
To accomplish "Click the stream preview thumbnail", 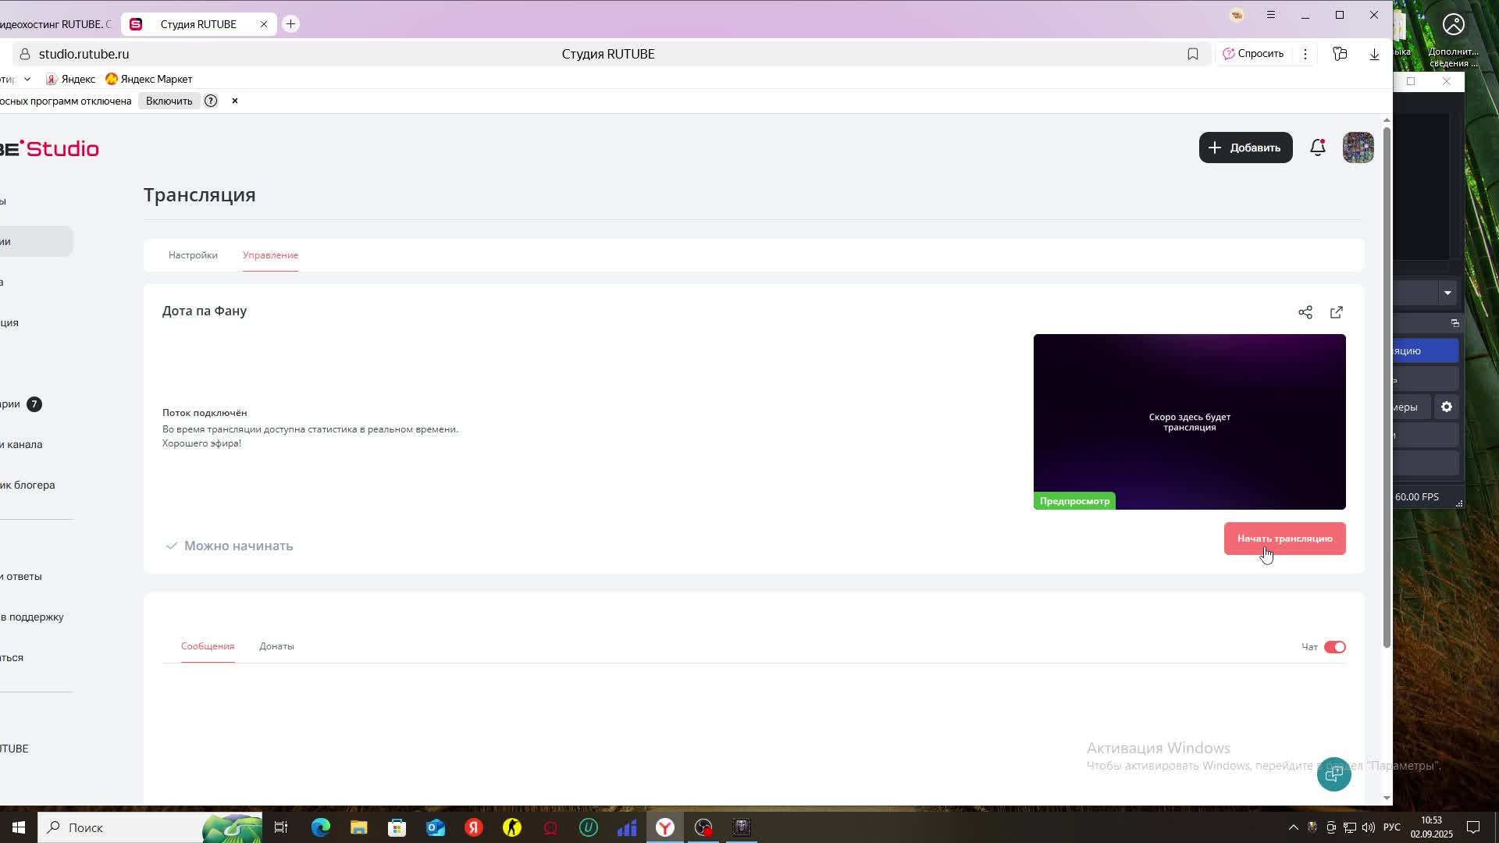I will coord(1190,421).
